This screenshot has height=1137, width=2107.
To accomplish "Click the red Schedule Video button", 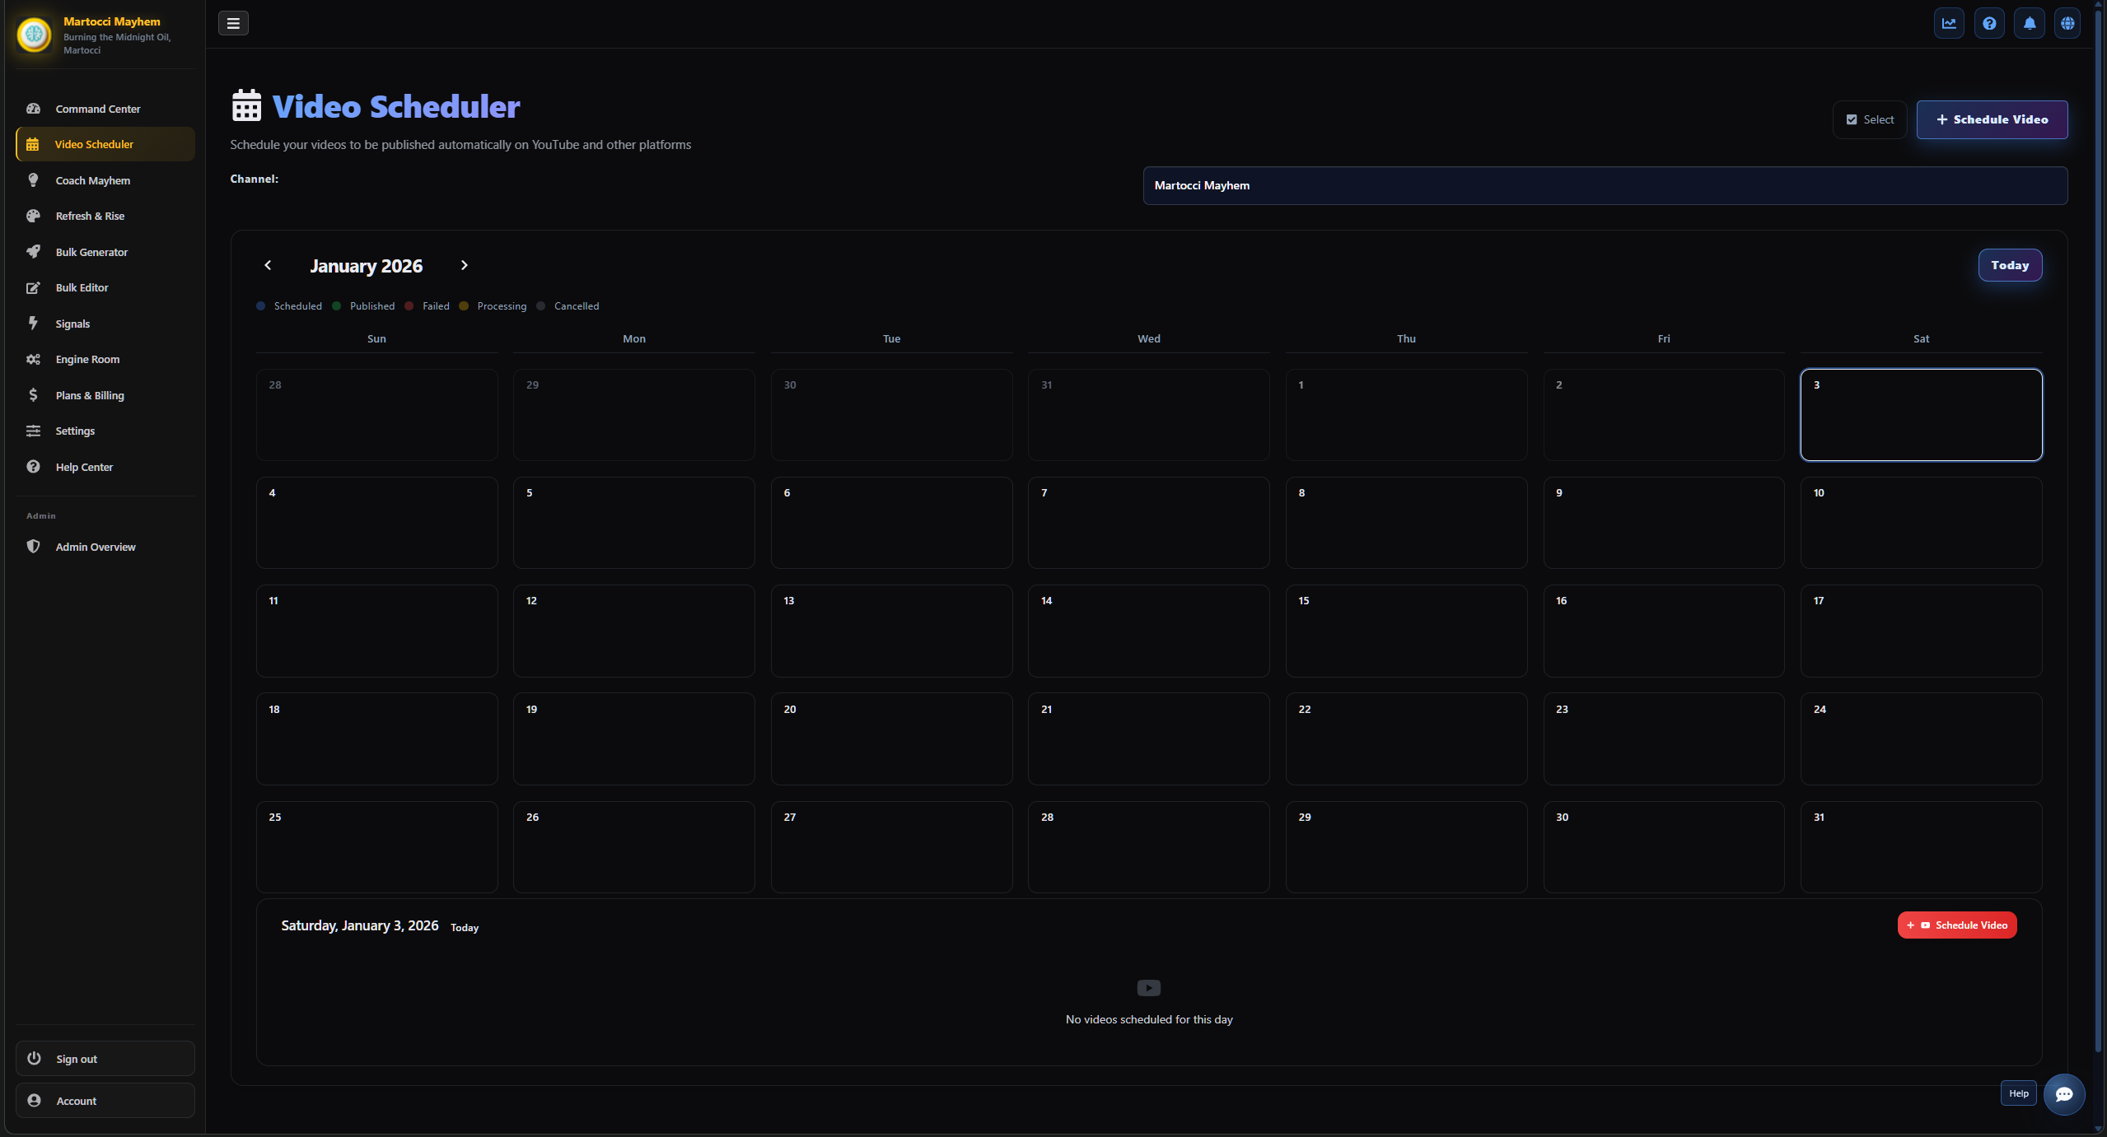I will click(1956, 925).
